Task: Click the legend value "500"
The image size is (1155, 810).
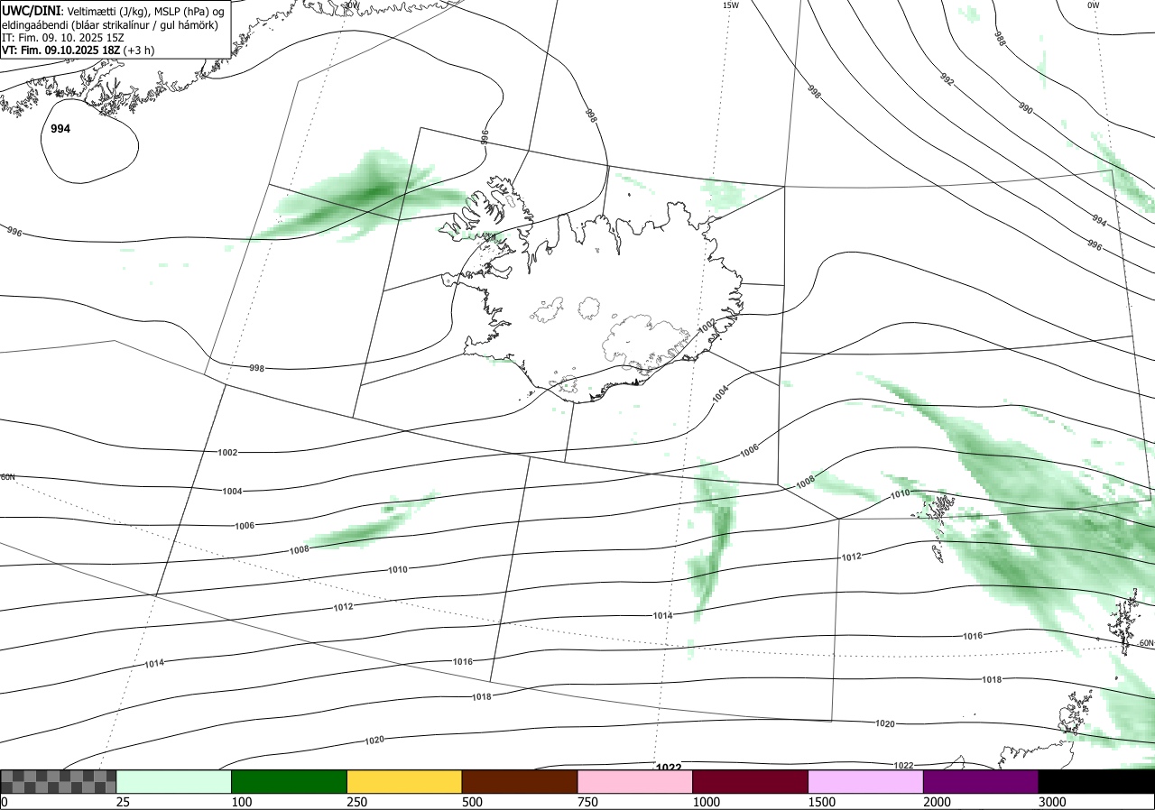Action: coord(474,802)
